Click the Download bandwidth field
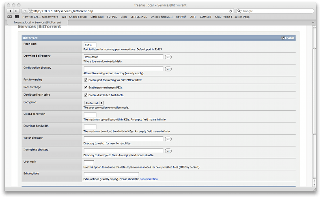 point(90,127)
